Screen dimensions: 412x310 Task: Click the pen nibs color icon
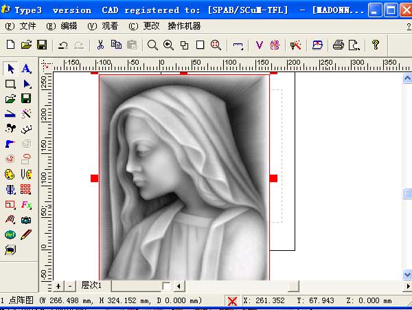(x=26, y=174)
